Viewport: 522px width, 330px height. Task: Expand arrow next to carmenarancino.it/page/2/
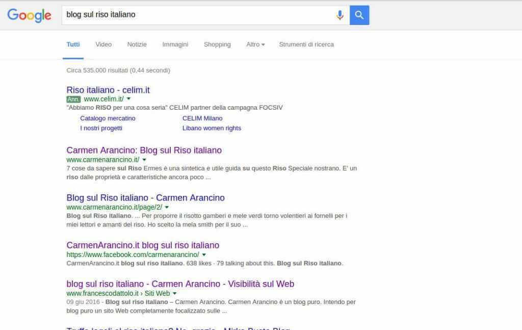click(x=167, y=207)
